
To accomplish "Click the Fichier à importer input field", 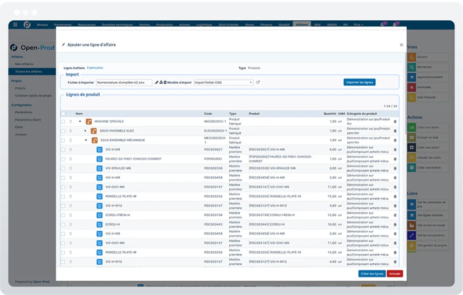I will (x=124, y=82).
